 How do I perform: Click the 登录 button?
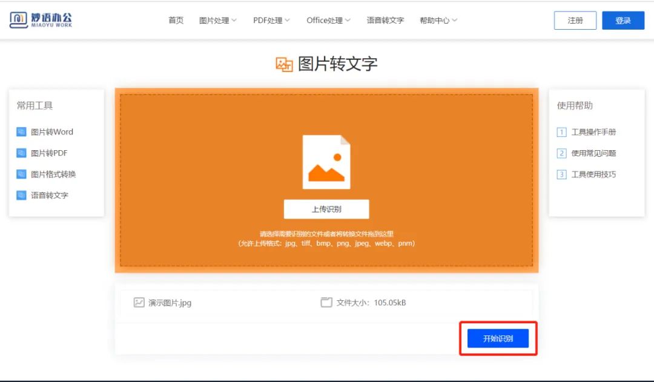pyautogui.click(x=623, y=19)
